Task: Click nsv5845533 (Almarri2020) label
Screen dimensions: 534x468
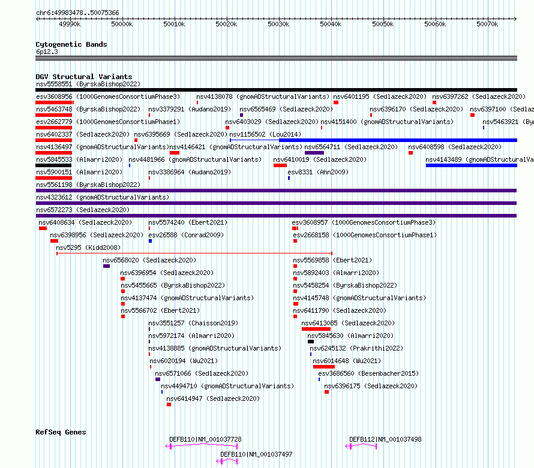Action: click(79, 159)
